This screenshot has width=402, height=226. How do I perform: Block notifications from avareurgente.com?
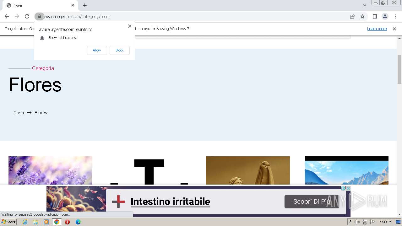119,50
